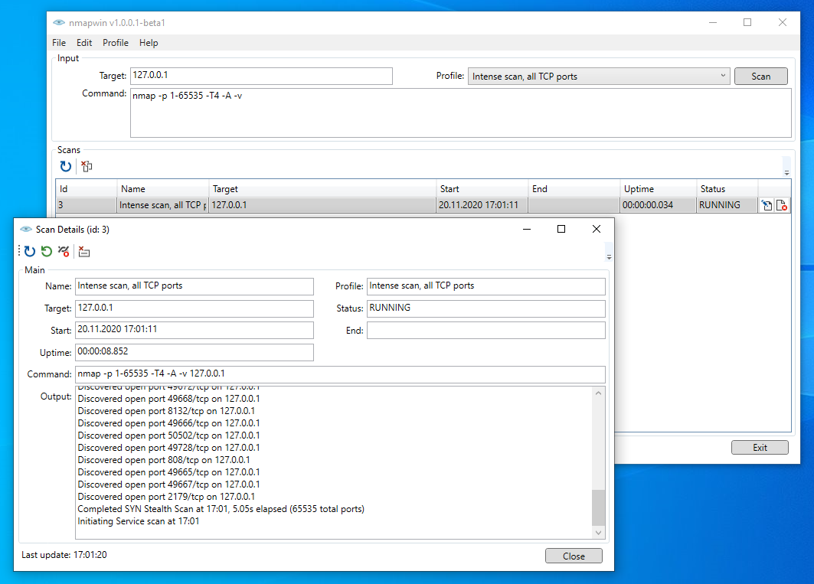Click the blue refresh icon in the Scans toolbar
Screen dimensions: 814x584
point(66,166)
